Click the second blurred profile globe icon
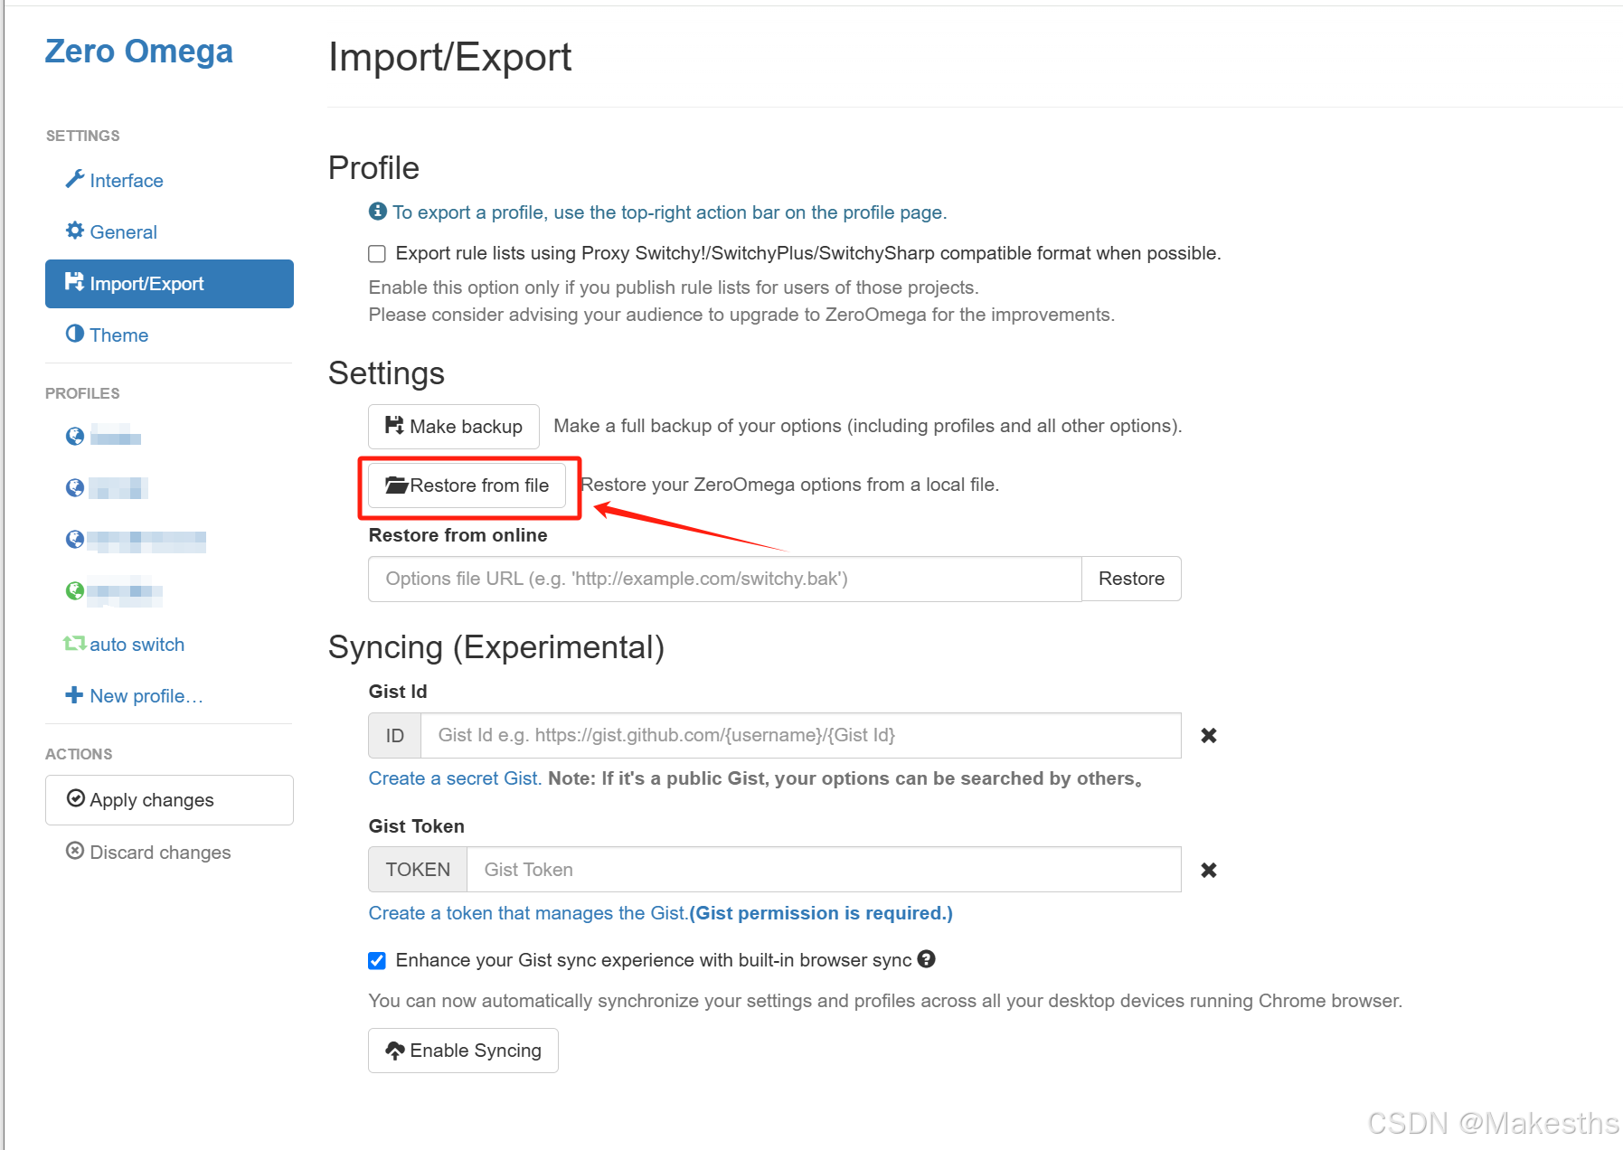This screenshot has height=1150, width=1623. pos(75,489)
